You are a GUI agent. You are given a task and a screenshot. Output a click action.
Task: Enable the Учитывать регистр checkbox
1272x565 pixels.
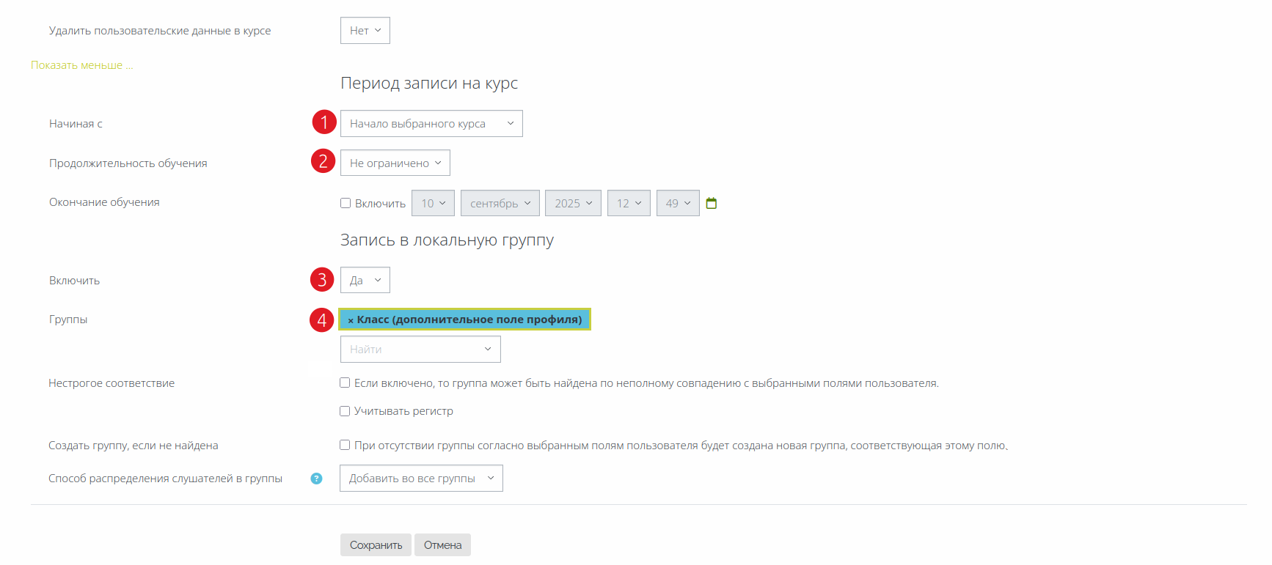(x=345, y=411)
